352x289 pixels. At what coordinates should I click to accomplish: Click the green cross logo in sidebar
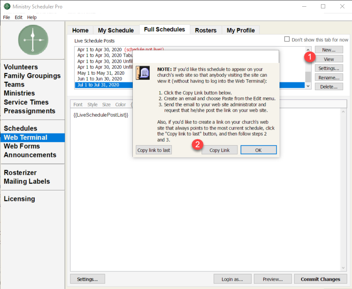[x=33, y=39]
